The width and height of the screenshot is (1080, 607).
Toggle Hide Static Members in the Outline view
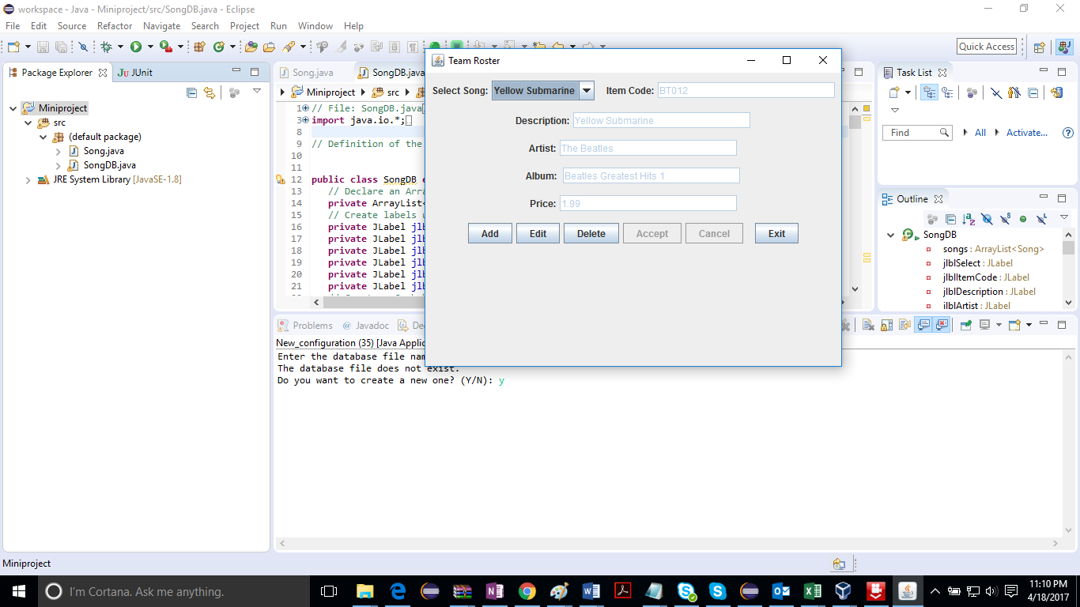(1005, 219)
